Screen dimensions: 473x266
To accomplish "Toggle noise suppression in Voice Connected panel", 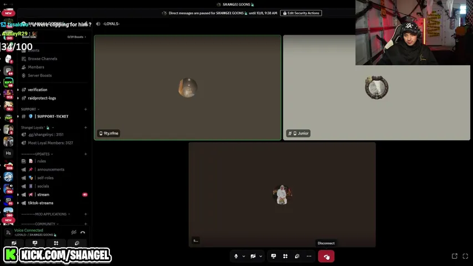I will click(74, 232).
